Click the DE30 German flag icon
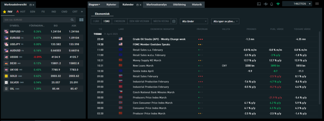 (x=6, y=63)
